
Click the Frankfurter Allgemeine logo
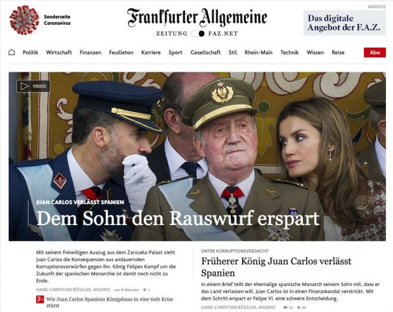(x=197, y=18)
